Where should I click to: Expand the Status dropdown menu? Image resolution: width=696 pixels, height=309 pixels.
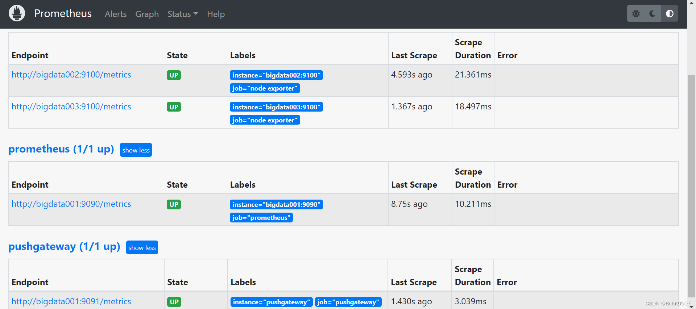click(183, 14)
